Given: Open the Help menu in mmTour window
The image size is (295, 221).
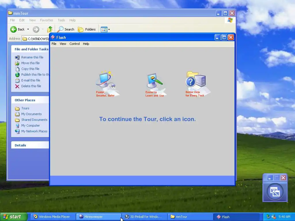Looking at the screenshot, I should [72, 20].
